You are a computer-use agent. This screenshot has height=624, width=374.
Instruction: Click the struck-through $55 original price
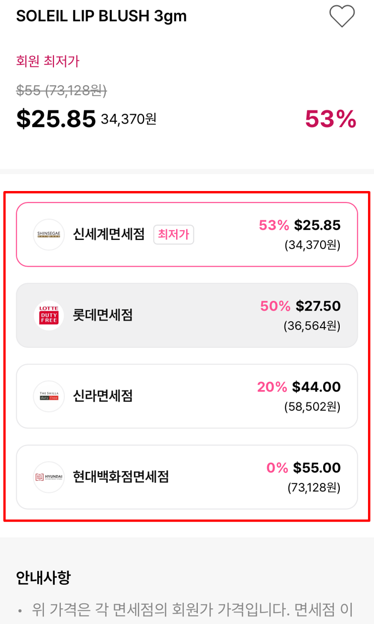point(61,90)
